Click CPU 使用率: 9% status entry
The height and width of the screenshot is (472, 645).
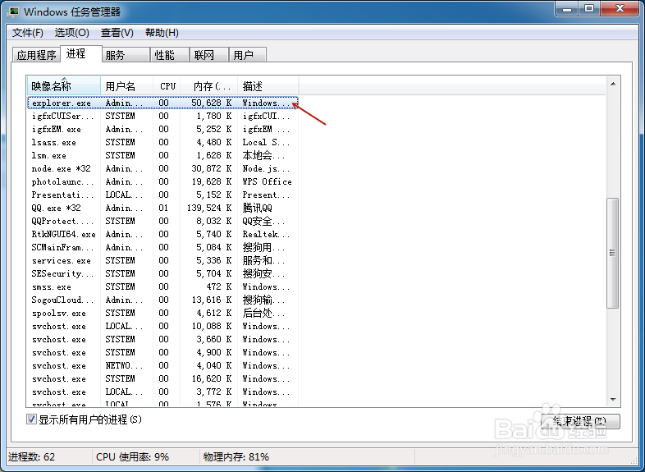click(132, 456)
